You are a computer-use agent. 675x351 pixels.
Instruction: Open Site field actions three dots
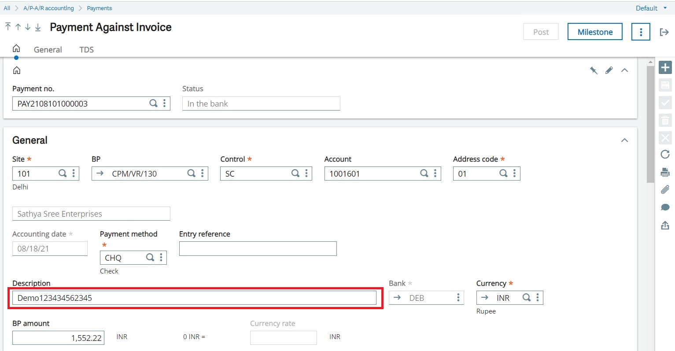click(74, 173)
